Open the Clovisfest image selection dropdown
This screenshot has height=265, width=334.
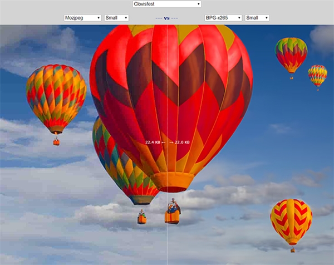(167, 4)
